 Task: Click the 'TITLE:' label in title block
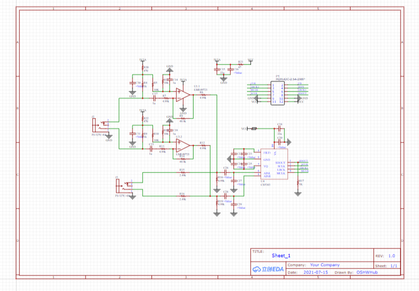click(258, 251)
